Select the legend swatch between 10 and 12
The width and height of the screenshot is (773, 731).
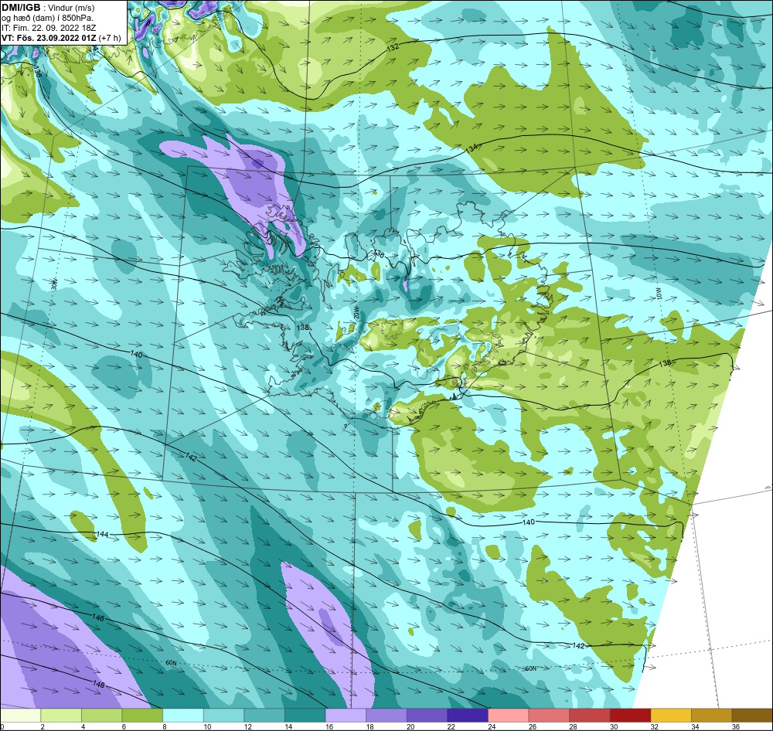coord(224,716)
